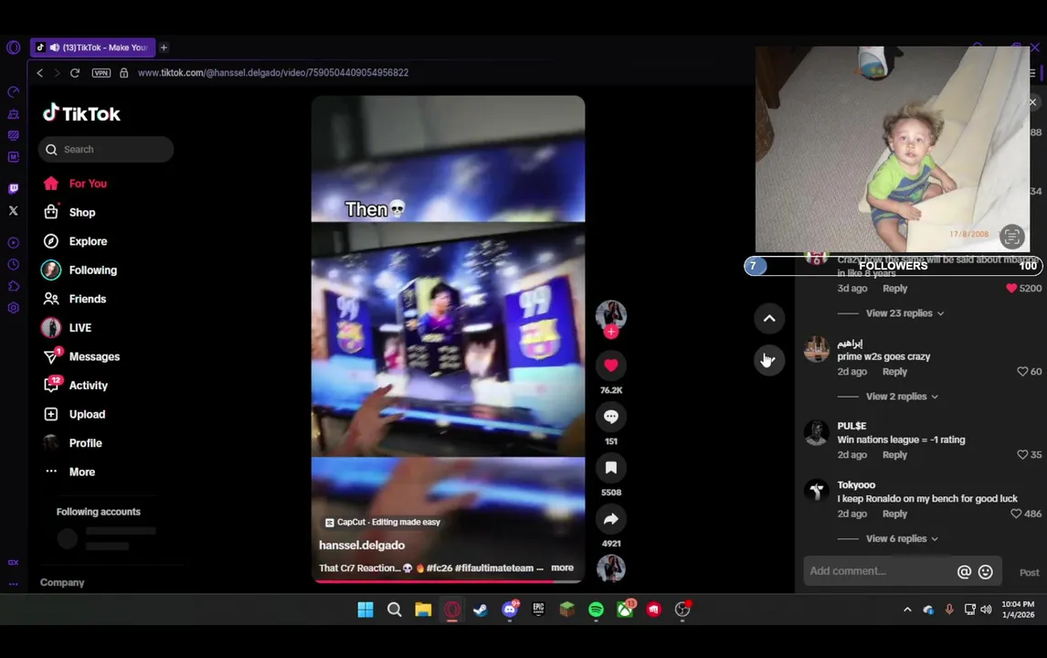The image size is (1047, 658).
Task: Open browser Settings gear in sidebar
Action: click(14, 308)
